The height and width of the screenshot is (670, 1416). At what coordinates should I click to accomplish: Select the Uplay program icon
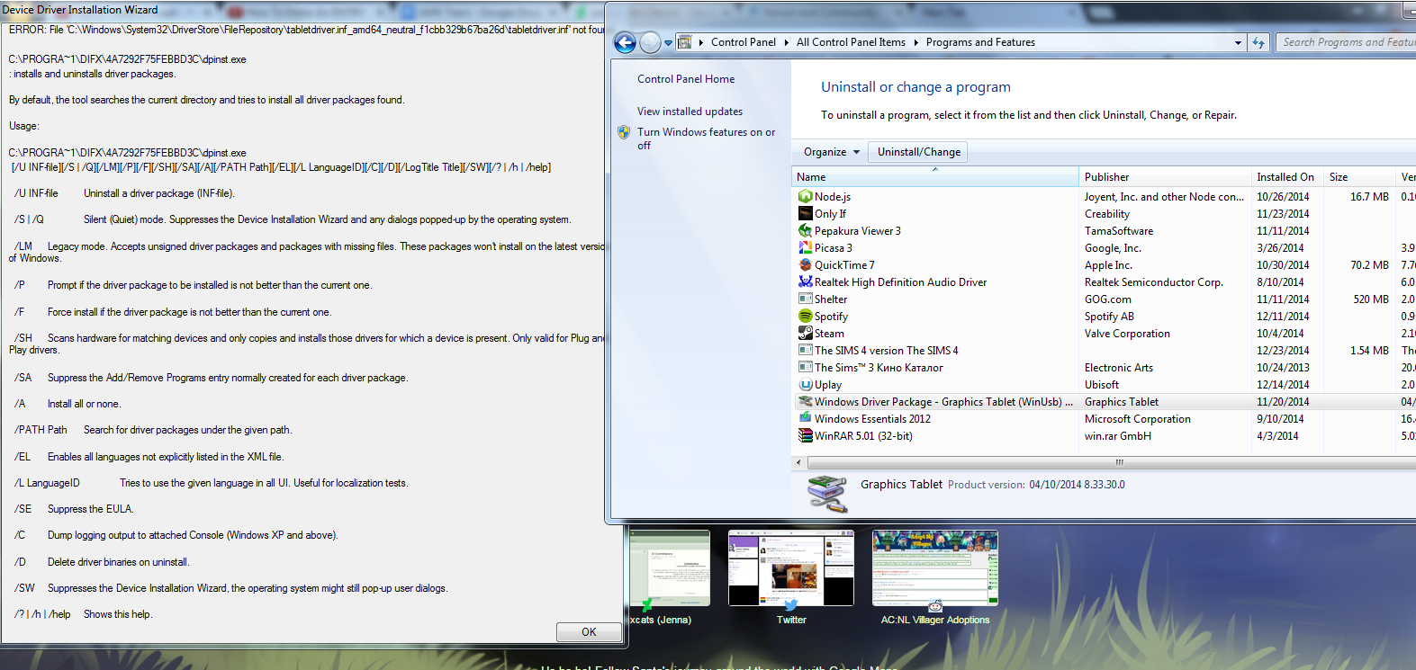[806, 384]
